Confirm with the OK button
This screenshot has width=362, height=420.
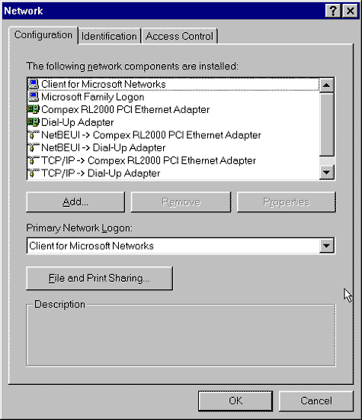pyautogui.click(x=235, y=401)
